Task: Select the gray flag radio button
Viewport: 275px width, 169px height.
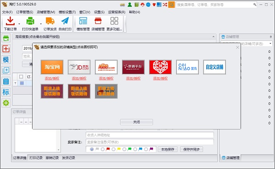Action: tap(92, 149)
